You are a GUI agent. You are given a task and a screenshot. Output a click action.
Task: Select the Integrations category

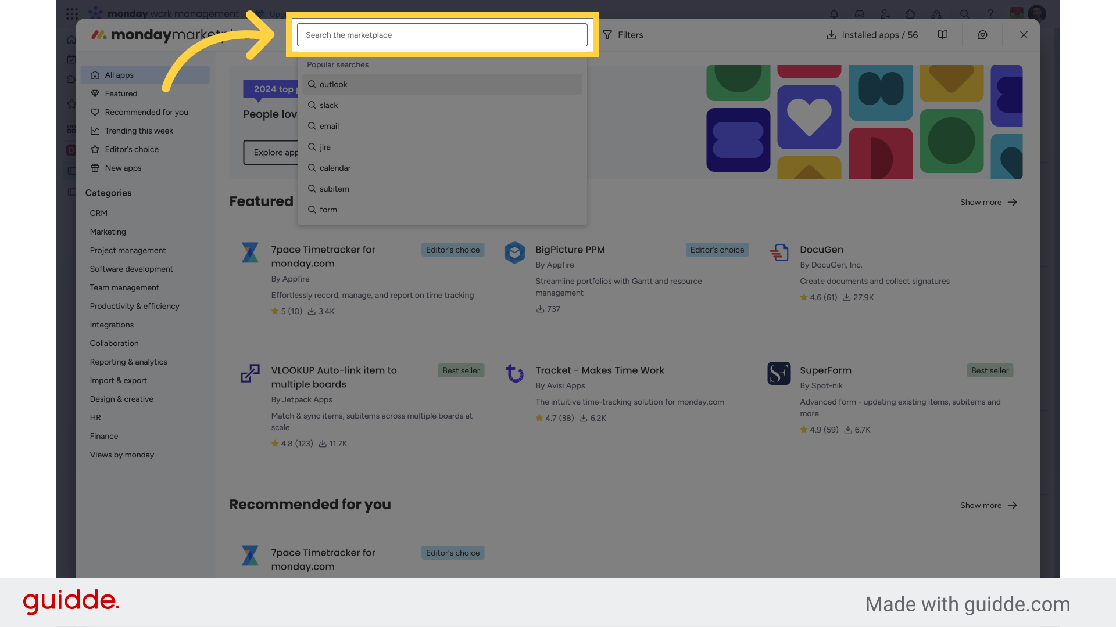pyautogui.click(x=112, y=325)
